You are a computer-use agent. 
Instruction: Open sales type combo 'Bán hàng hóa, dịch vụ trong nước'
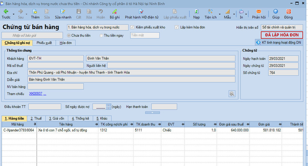pos(98,27)
